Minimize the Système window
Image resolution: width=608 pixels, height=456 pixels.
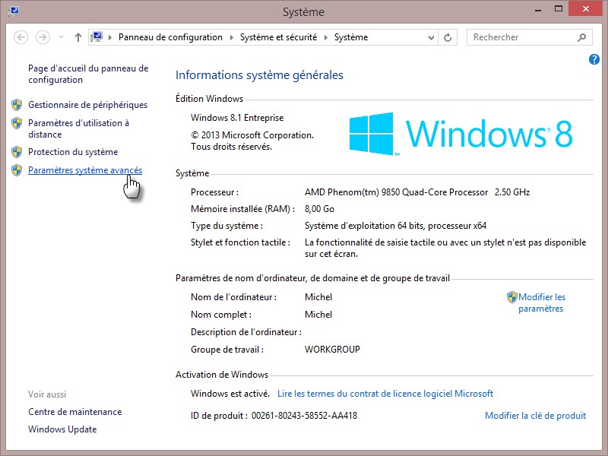pos(538,10)
